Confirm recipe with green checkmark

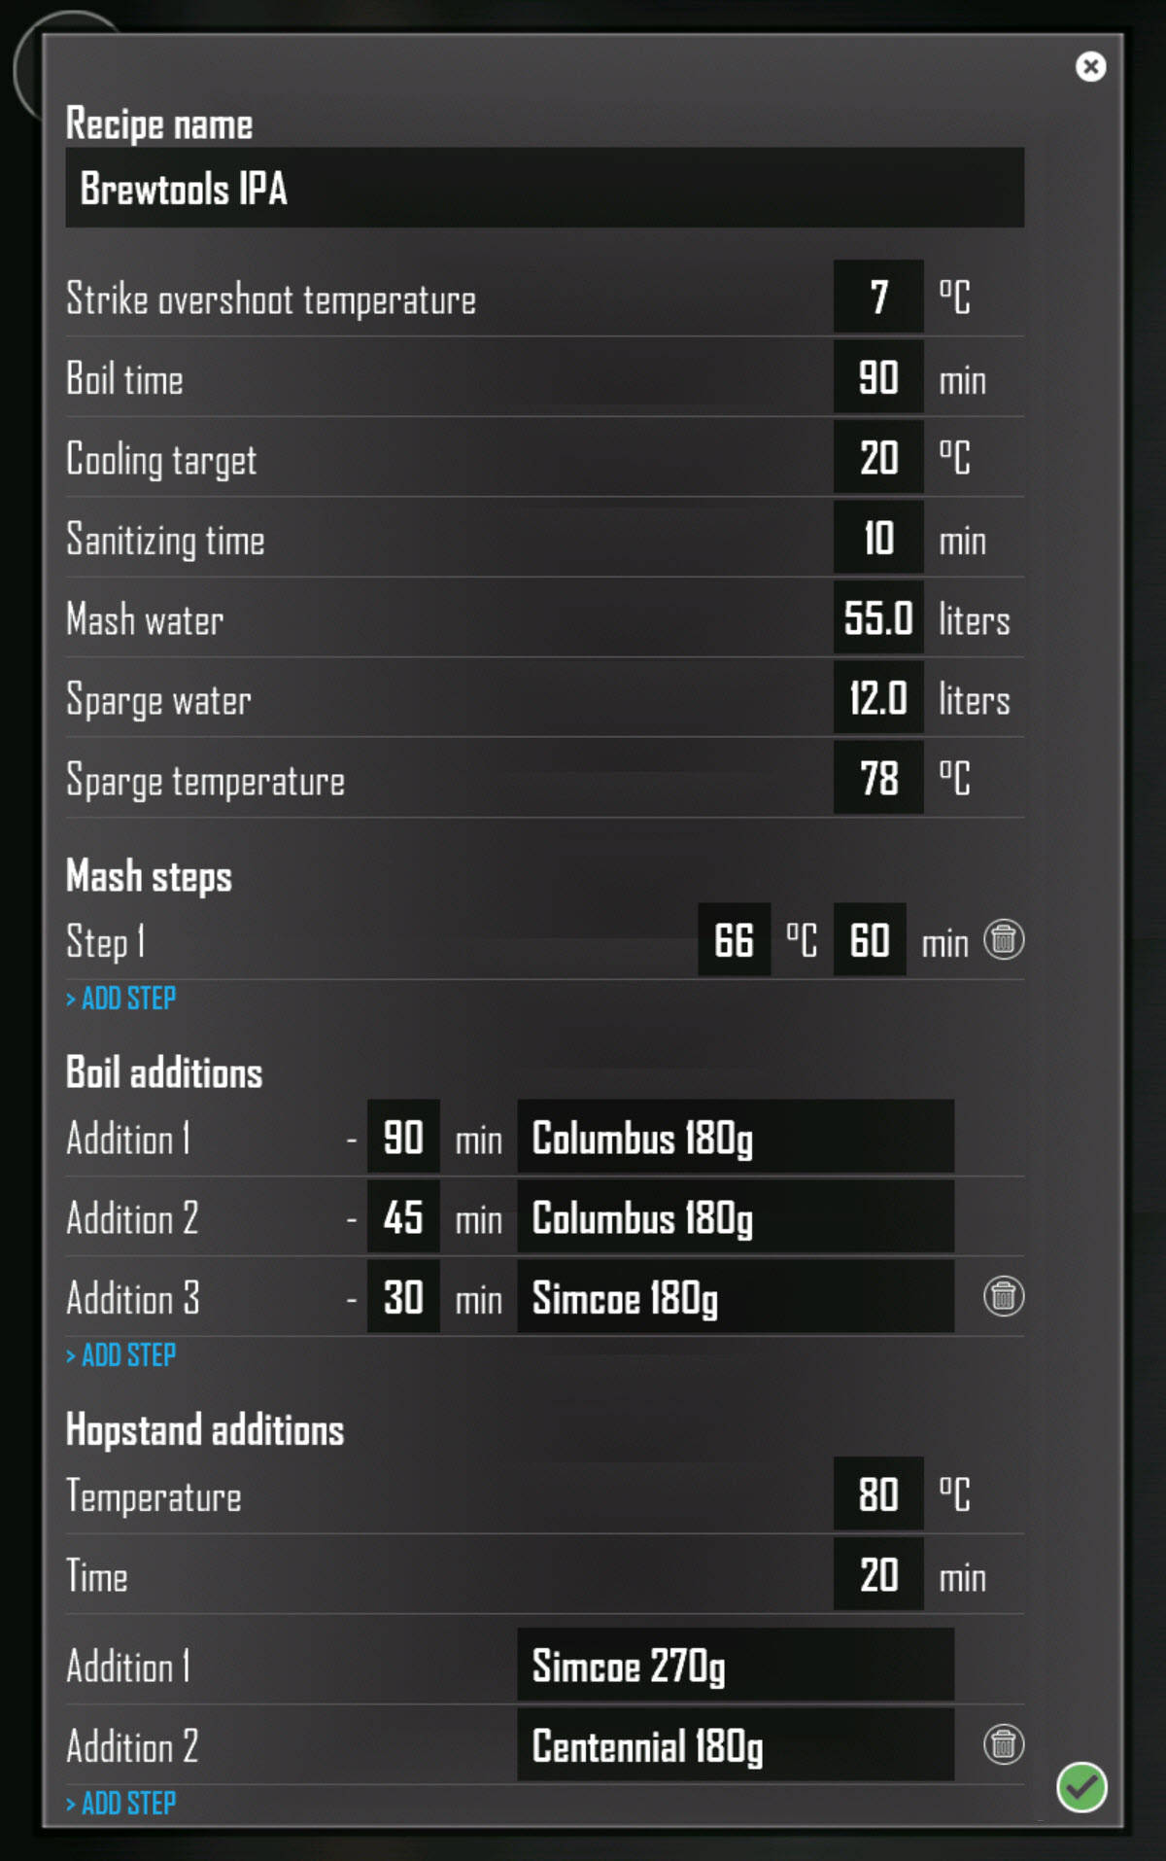click(x=1081, y=1787)
